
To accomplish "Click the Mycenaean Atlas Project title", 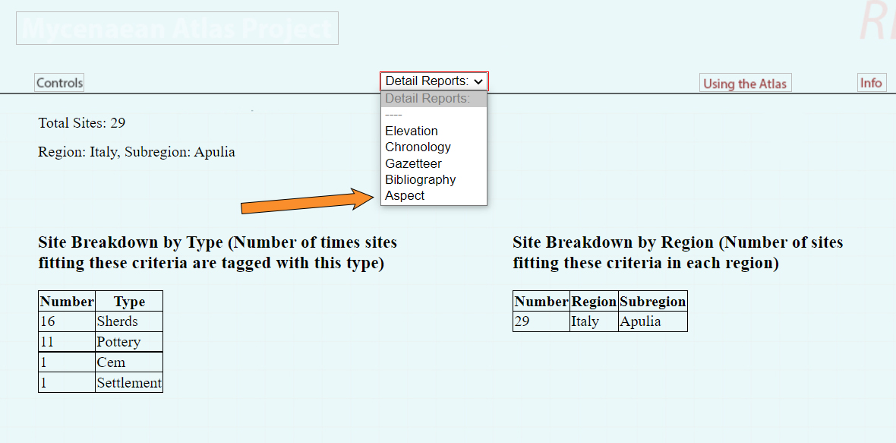I will tap(177, 29).
